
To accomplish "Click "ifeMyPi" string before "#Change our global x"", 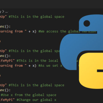I will click(7, 100).
